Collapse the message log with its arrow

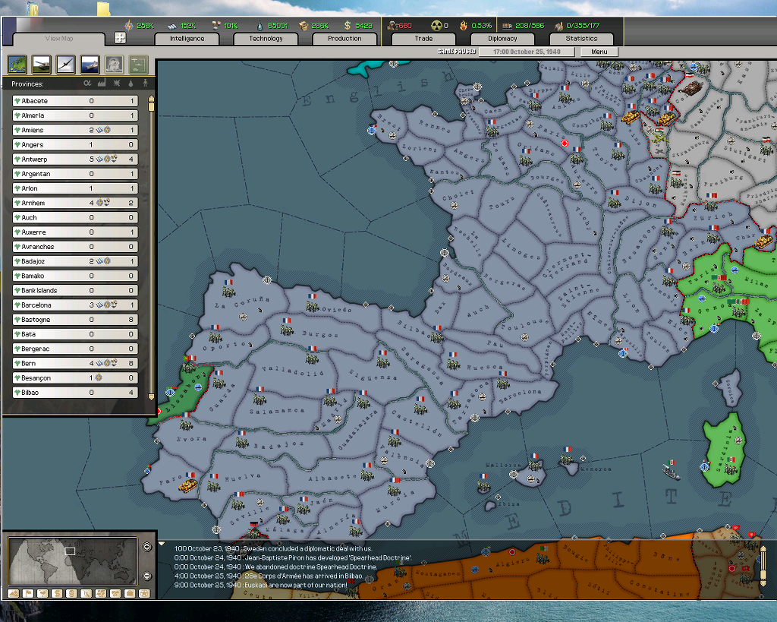pyautogui.click(x=162, y=544)
